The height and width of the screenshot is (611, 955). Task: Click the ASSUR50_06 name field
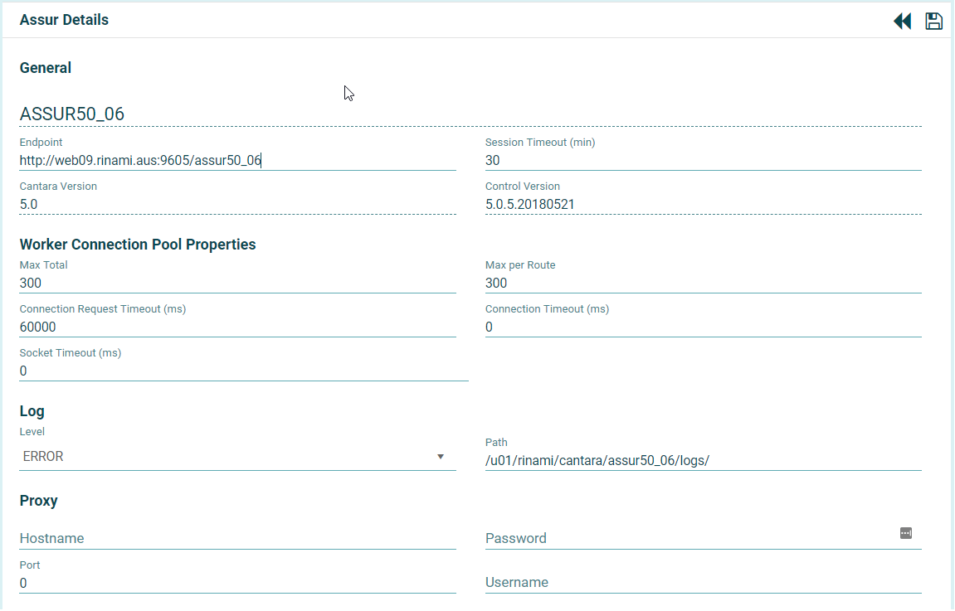pos(470,114)
